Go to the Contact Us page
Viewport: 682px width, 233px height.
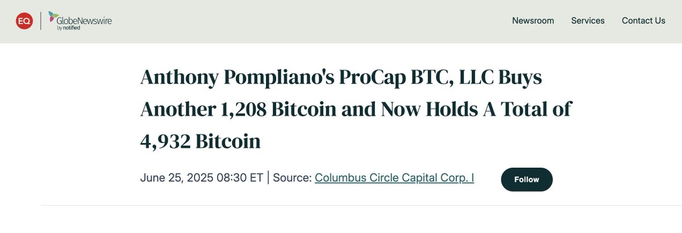pos(643,20)
